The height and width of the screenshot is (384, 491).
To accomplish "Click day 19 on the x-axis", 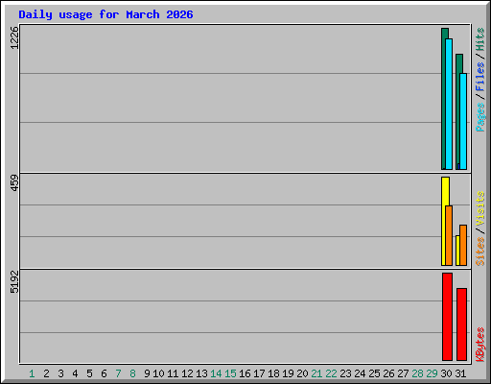I will (x=288, y=373).
